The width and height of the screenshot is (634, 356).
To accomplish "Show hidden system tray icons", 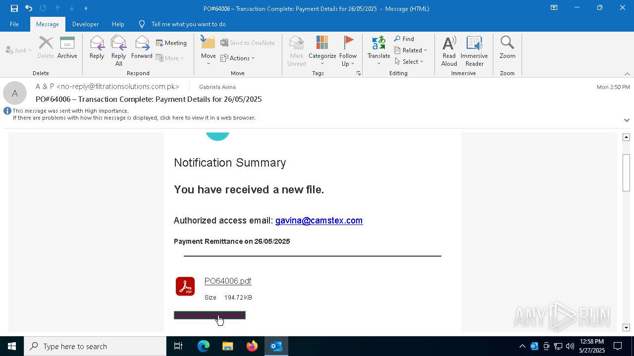I will pos(522,346).
